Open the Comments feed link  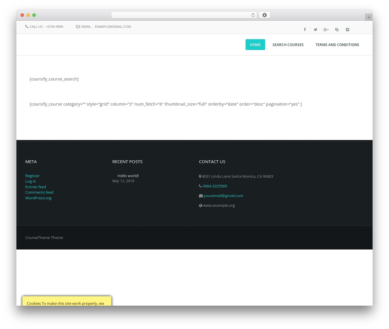pyautogui.click(x=39, y=192)
